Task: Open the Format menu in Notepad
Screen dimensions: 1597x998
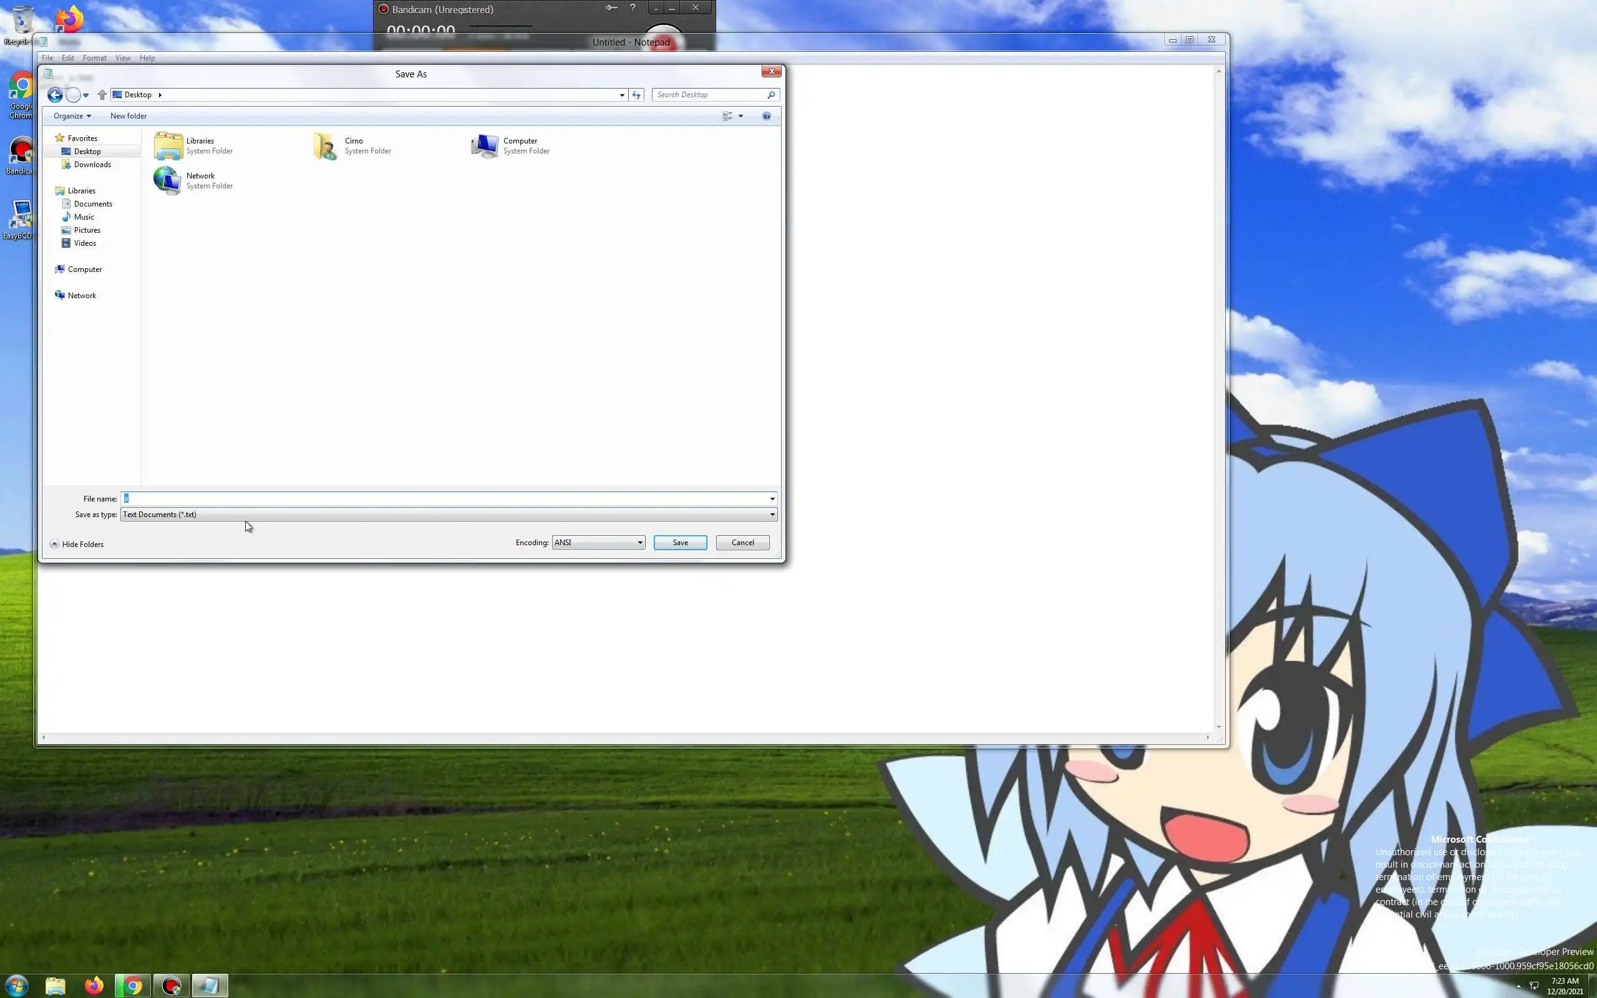Action: tap(94, 58)
